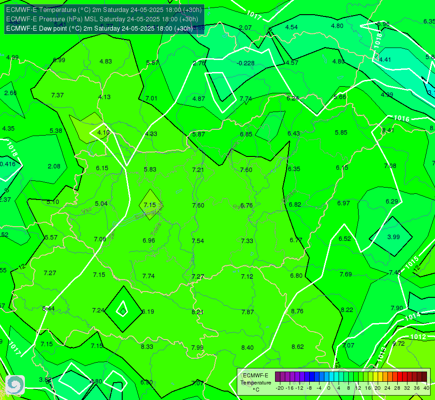Click the 5.57 dew point value
435x400 pixels.
point(51,237)
